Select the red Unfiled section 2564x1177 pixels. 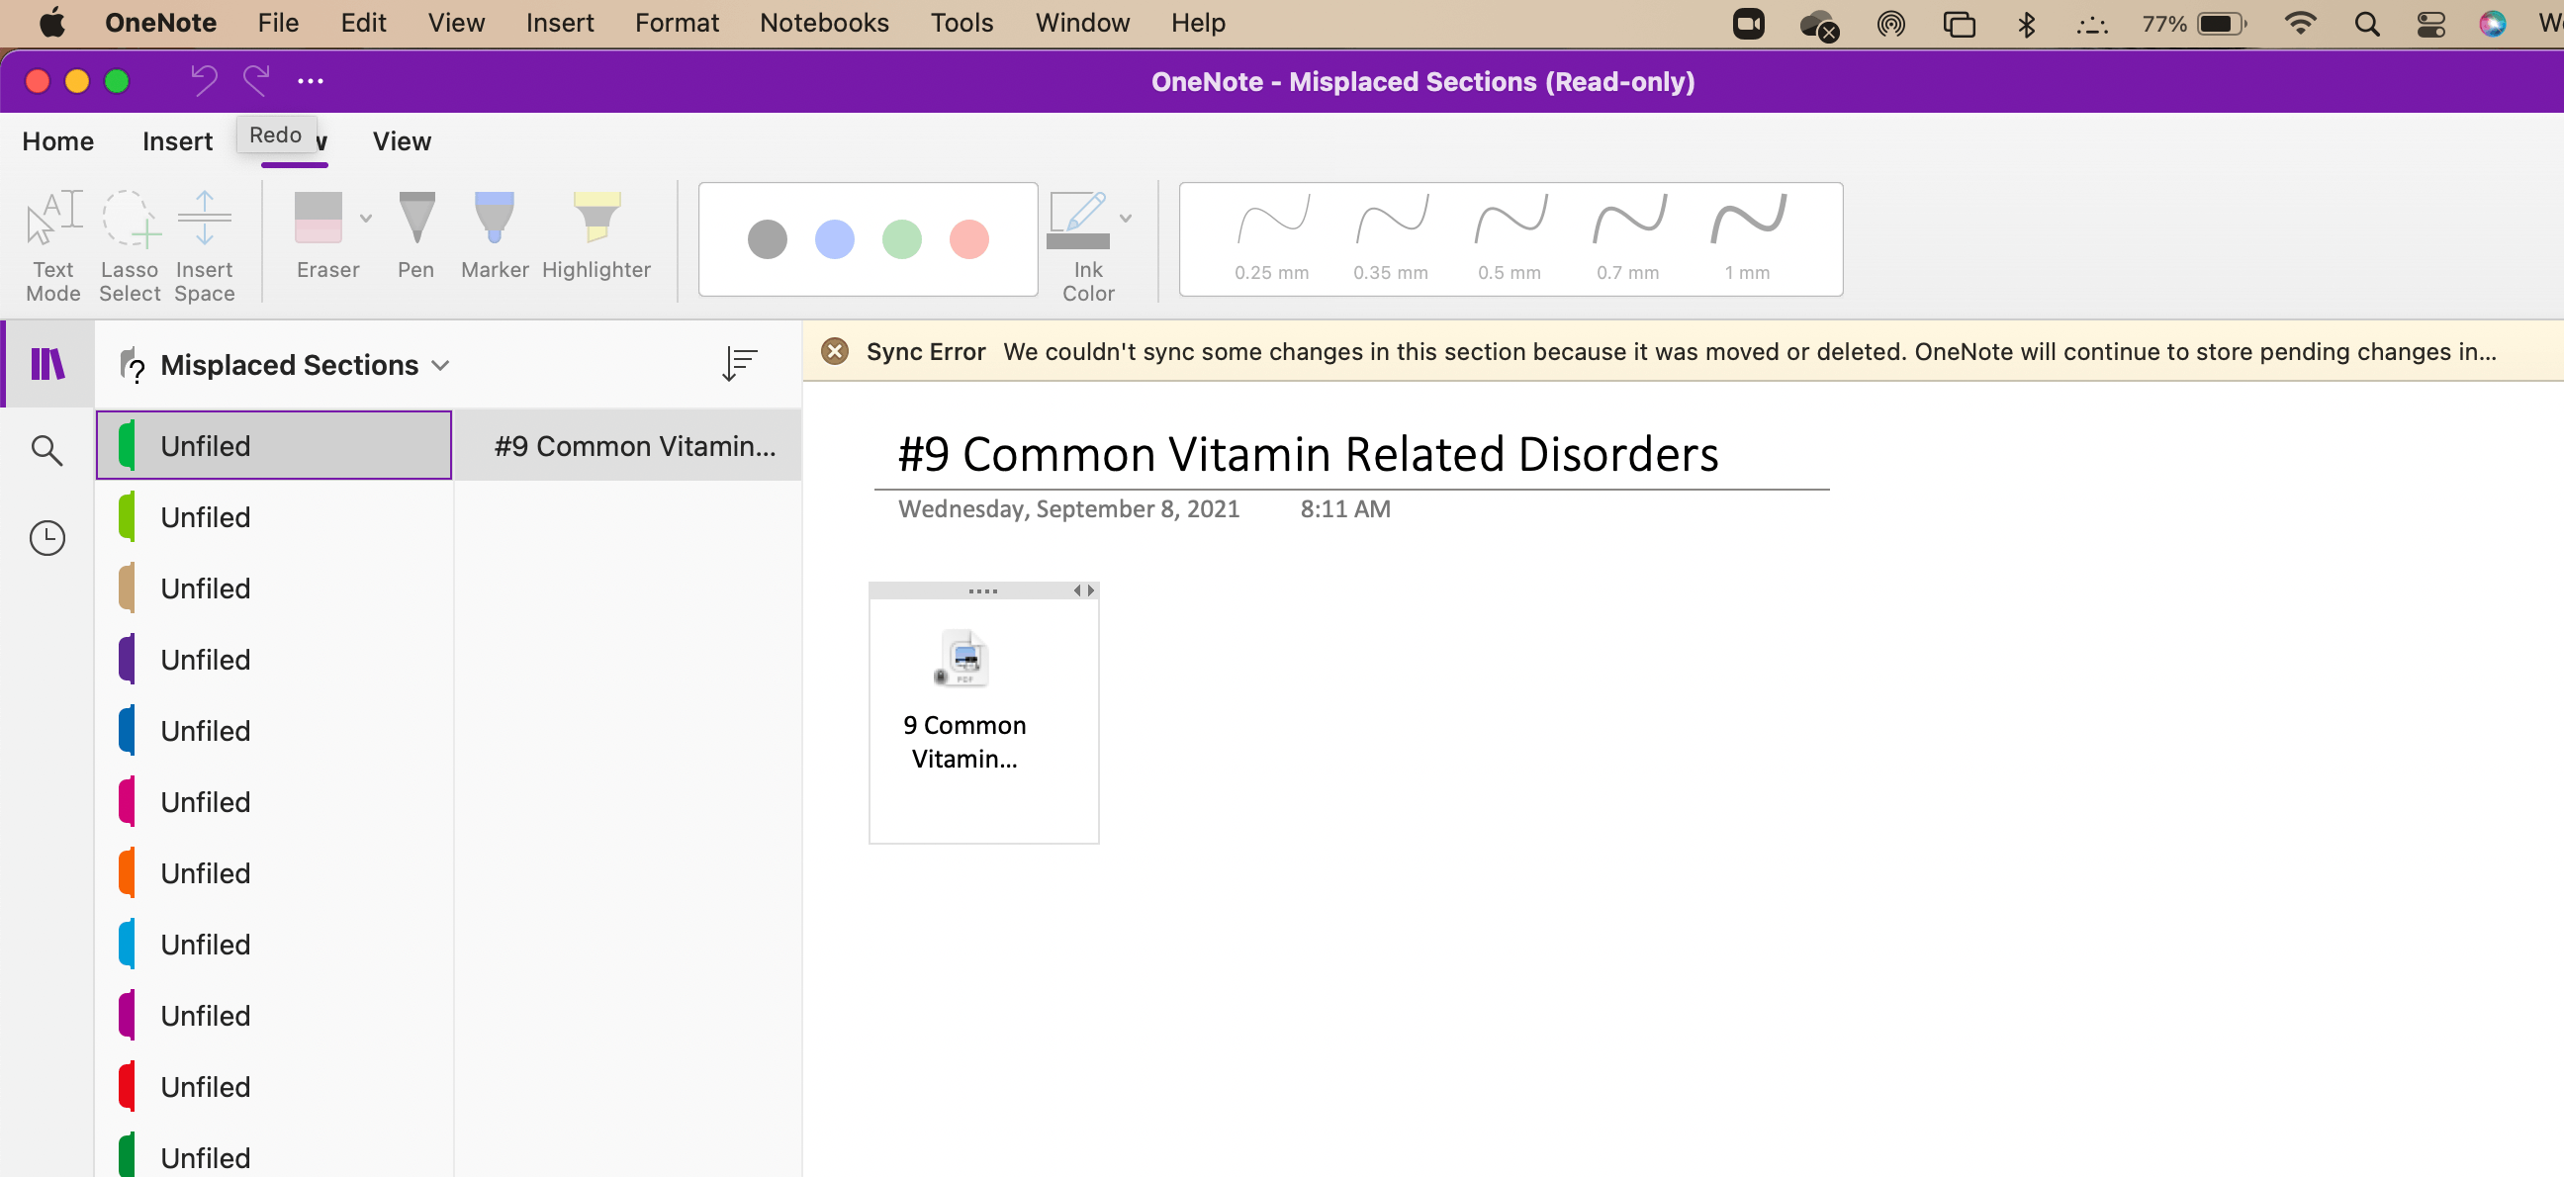[x=274, y=1086]
